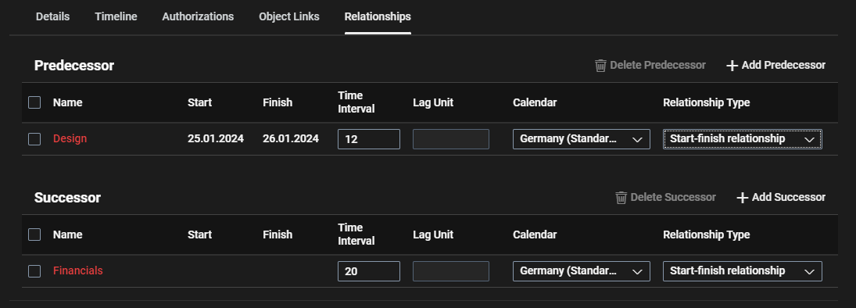Click the Delete Predecessor trash icon

pyautogui.click(x=600, y=66)
